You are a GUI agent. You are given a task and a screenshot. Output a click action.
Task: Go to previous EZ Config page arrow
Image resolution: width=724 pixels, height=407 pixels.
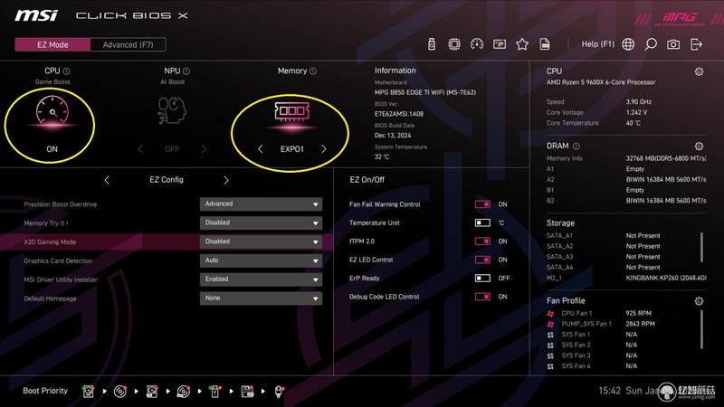tap(107, 180)
